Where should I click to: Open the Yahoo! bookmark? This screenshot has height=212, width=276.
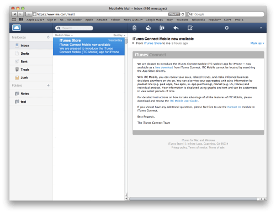click(x=115, y=20)
